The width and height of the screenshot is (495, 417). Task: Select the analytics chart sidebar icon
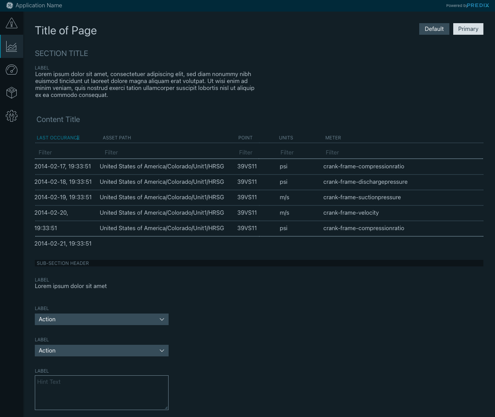12,47
